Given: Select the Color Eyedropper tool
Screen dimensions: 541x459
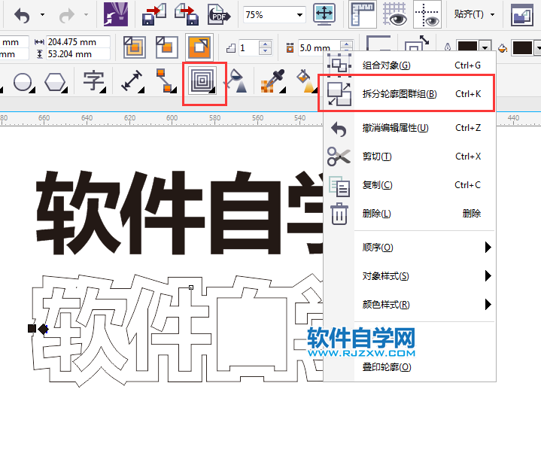Looking at the screenshot, I should pyautogui.click(x=274, y=81).
